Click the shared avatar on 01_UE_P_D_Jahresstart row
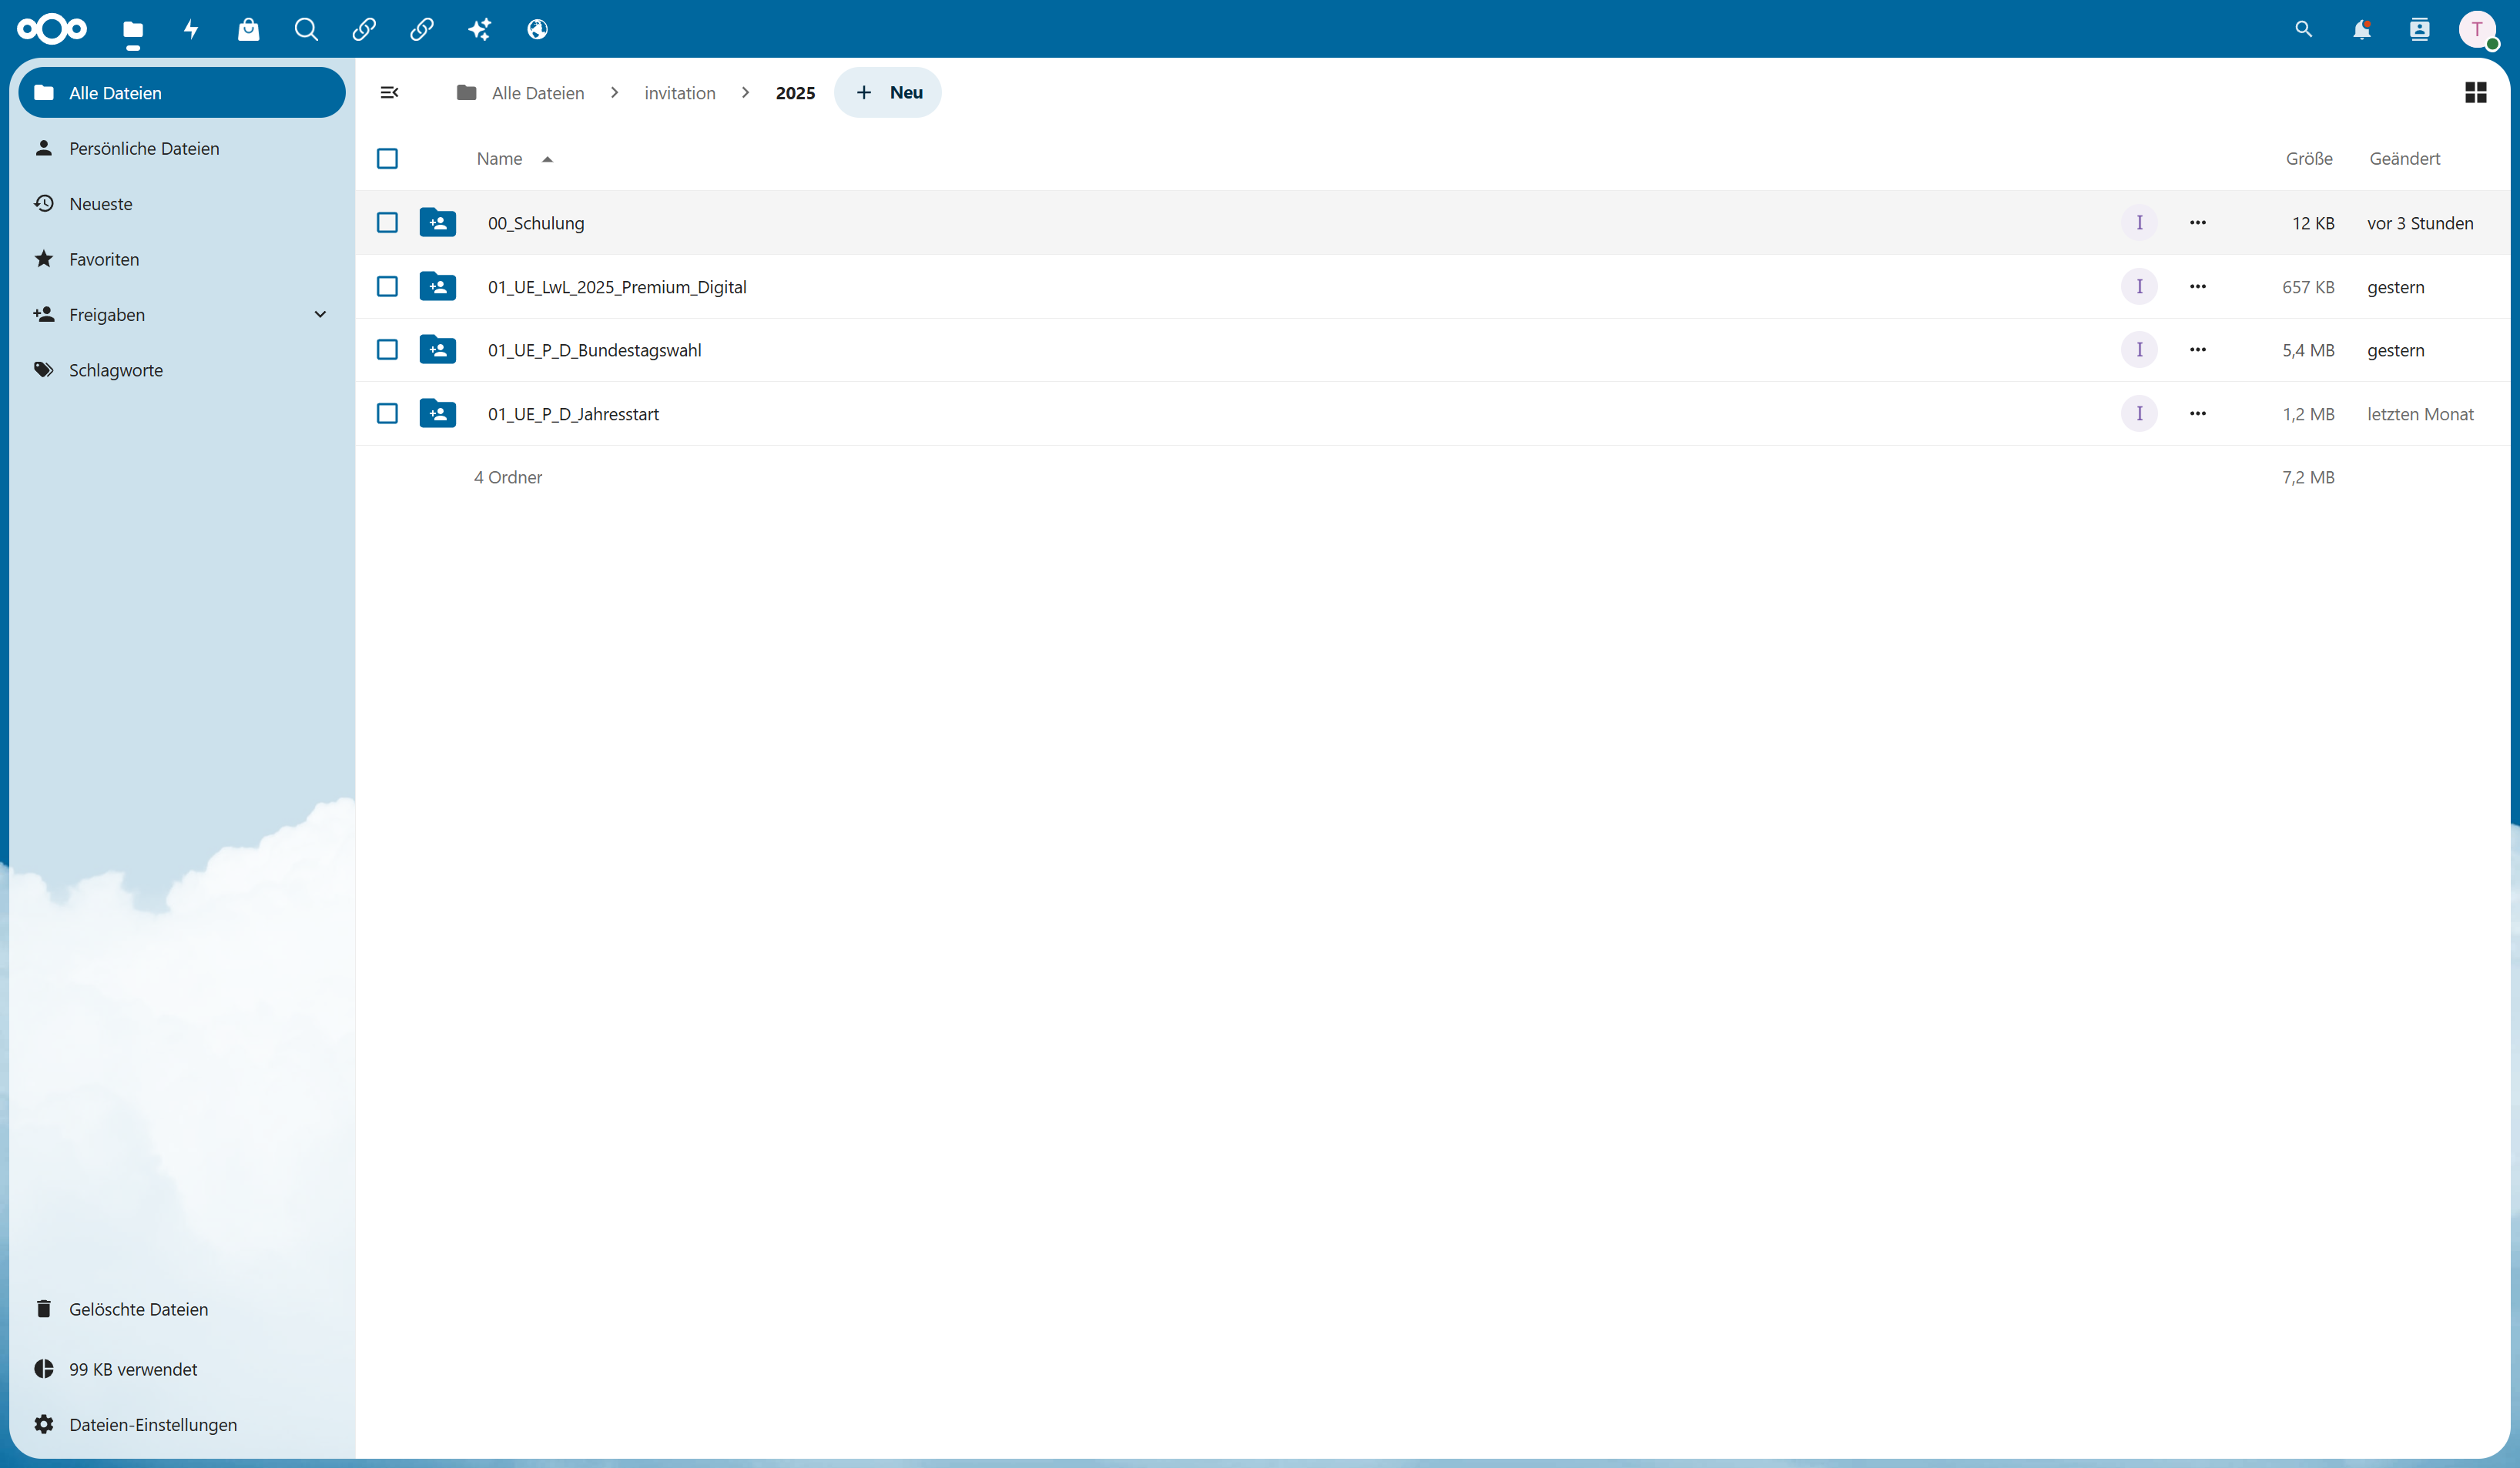The image size is (2520, 1468). point(2139,413)
